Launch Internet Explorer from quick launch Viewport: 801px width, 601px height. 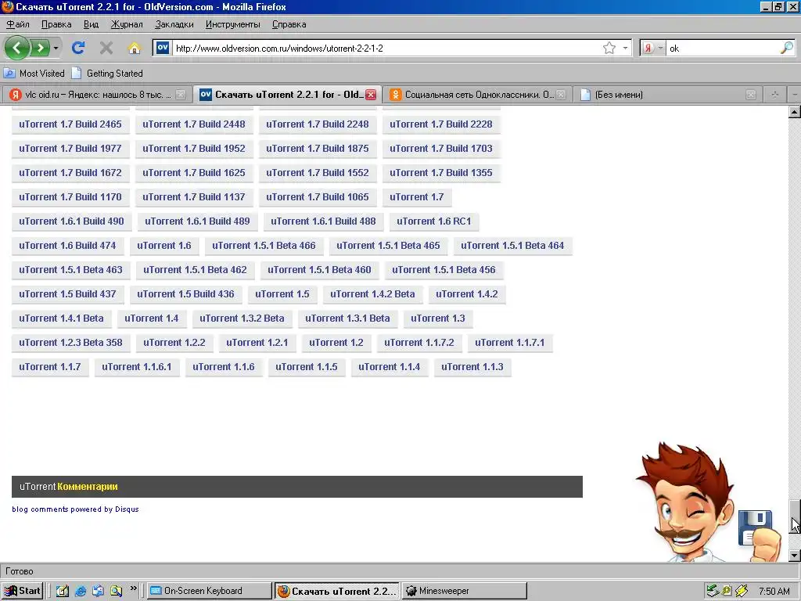(81, 591)
